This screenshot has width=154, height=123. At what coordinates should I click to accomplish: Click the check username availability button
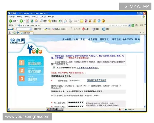97,80
